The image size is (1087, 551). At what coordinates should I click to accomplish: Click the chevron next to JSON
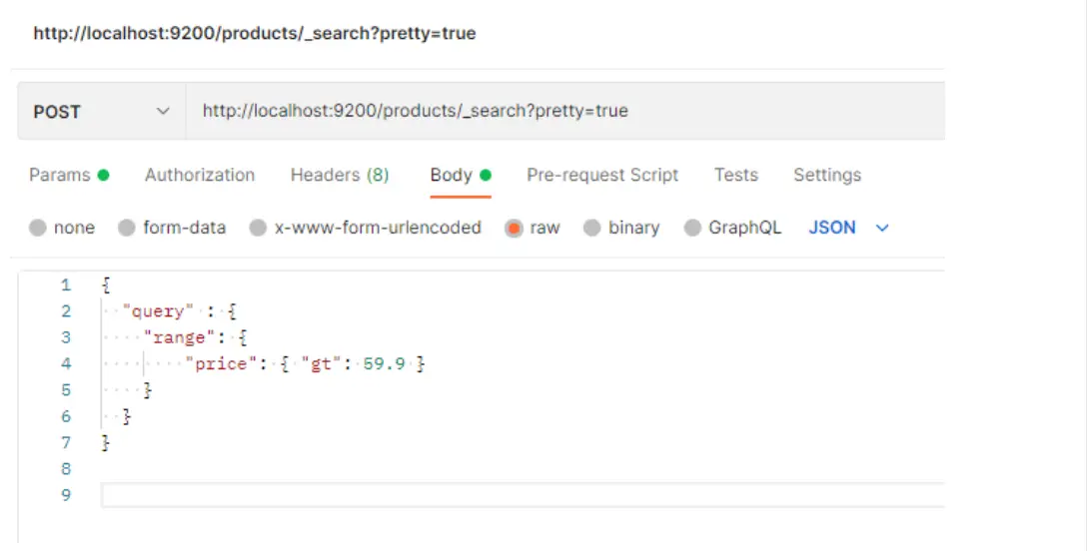882,229
